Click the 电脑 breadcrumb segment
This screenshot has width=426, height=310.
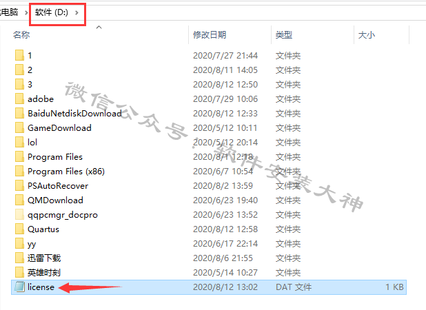click(10, 12)
